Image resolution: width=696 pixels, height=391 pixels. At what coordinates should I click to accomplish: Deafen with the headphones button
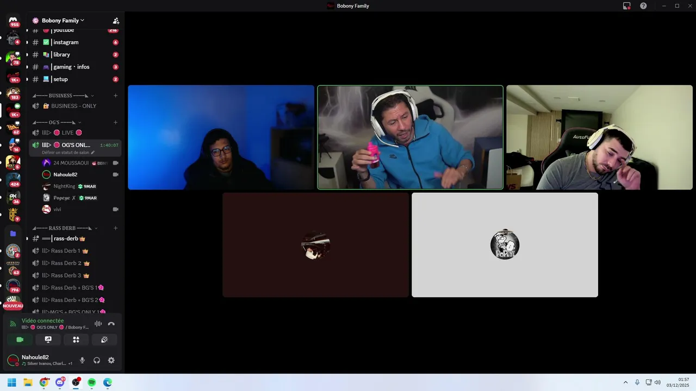(x=97, y=360)
